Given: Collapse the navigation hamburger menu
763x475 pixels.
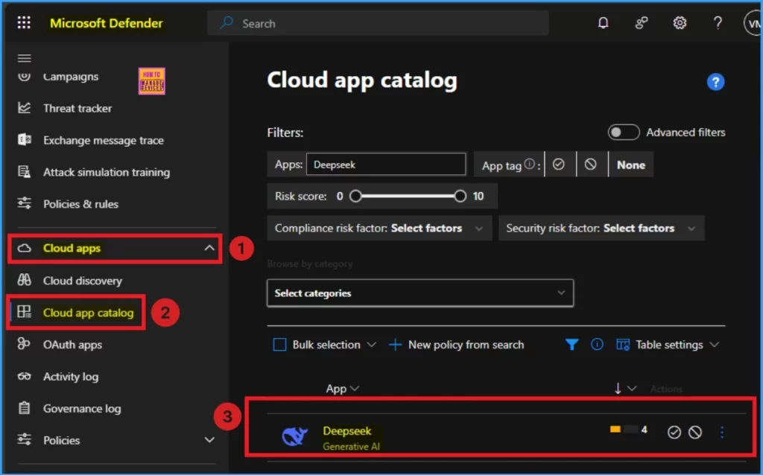Looking at the screenshot, I should [x=25, y=58].
